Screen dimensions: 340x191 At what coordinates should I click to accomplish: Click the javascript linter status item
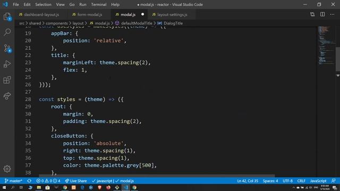pyautogui.click(x=103, y=181)
